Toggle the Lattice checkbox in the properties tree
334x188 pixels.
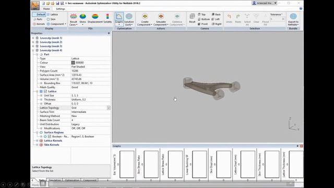(45, 91)
